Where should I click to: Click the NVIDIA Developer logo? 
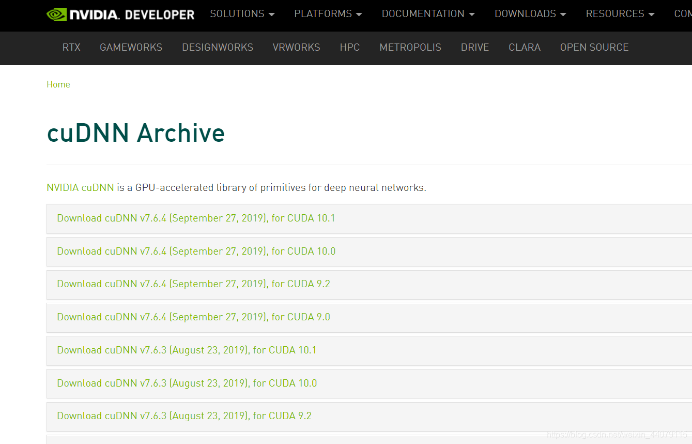coord(120,14)
